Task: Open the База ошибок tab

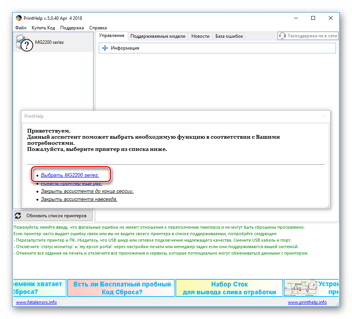Action: pyautogui.click(x=229, y=36)
